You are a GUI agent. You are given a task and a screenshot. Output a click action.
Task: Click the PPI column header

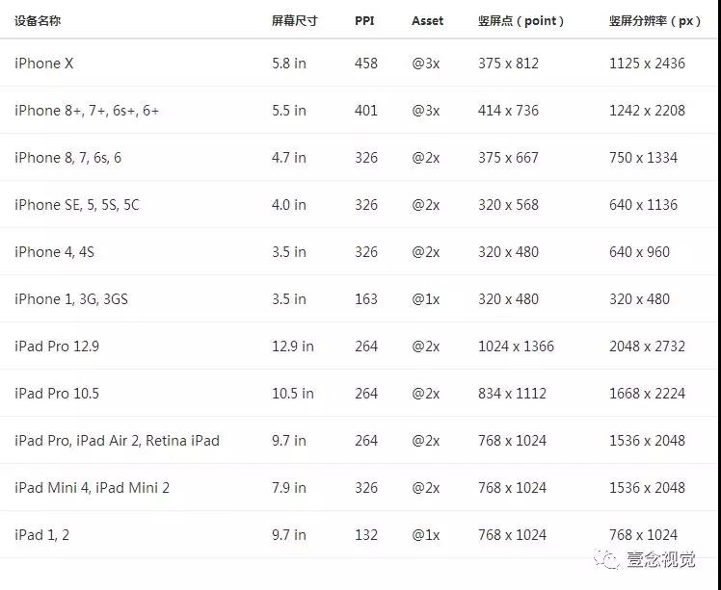(x=364, y=20)
